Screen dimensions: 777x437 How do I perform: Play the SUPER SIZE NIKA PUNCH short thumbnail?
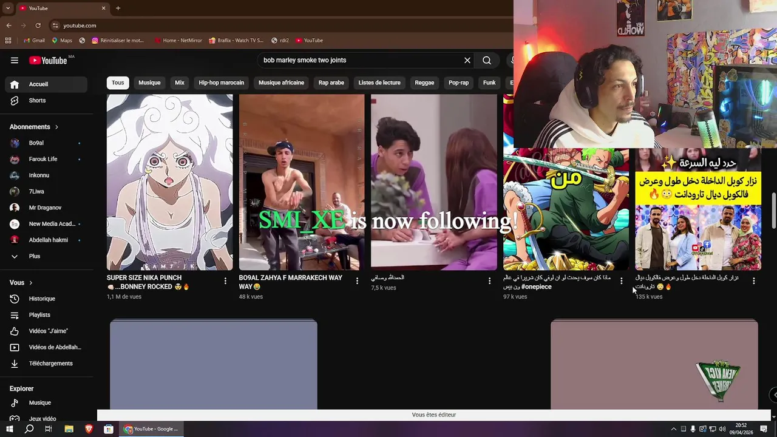click(x=169, y=182)
